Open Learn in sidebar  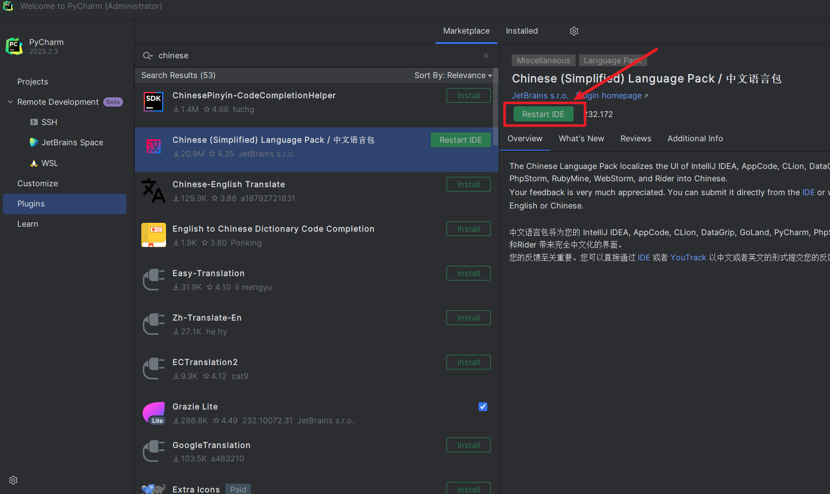pyautogui.click(x=28, y=224)
